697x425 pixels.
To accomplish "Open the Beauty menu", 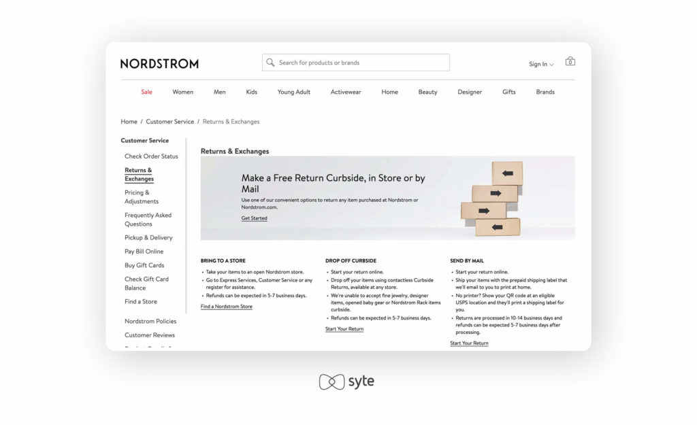I will point(427,92).
